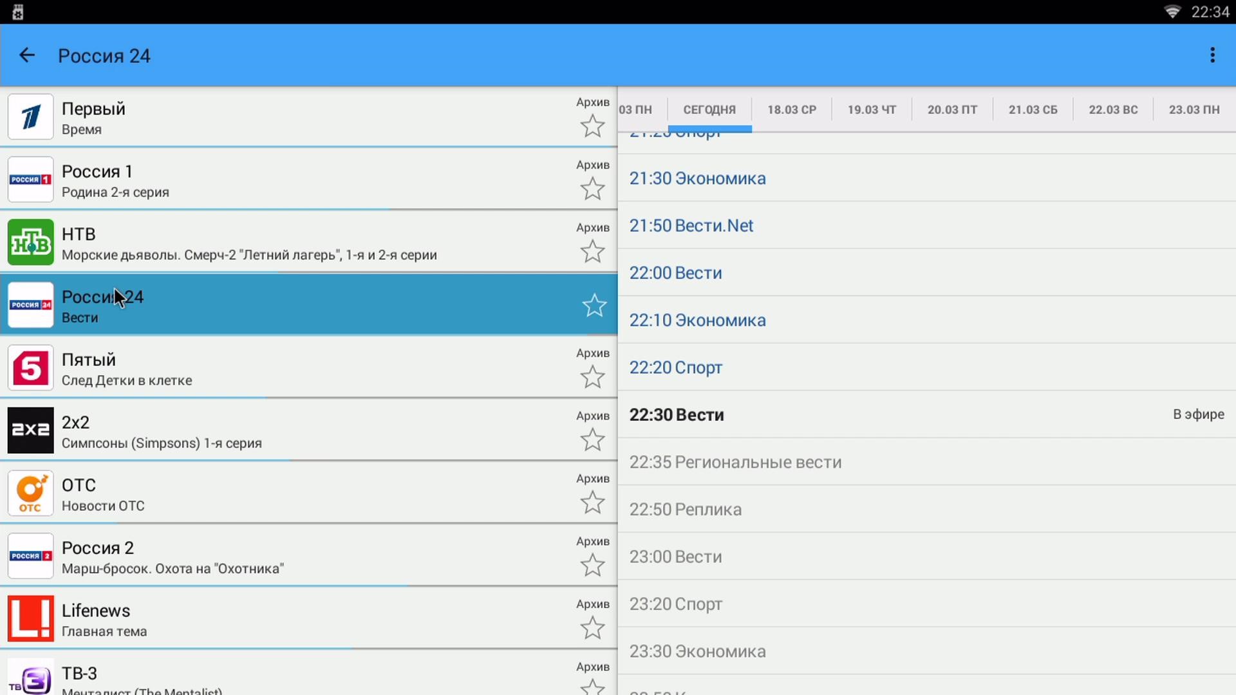Switch to the 20.03 ПТ tab

pyautogui.click(x=952, y=110)
